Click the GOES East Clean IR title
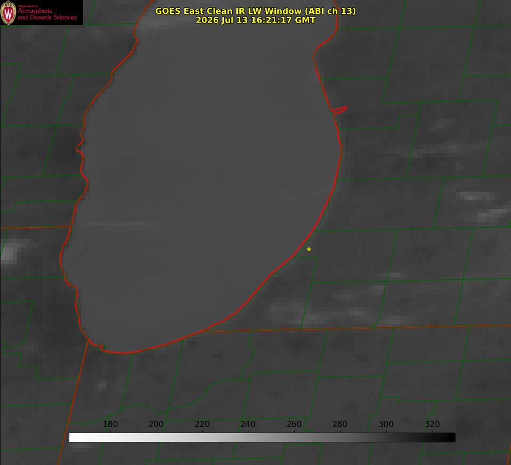Image resolution: width=511 pixels, height=465 pixels. coord(255,11)
